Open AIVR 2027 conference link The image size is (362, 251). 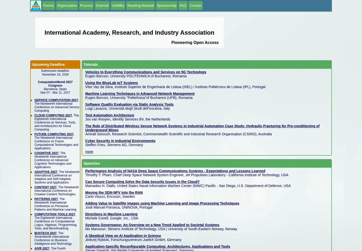(x=42, y=248)
